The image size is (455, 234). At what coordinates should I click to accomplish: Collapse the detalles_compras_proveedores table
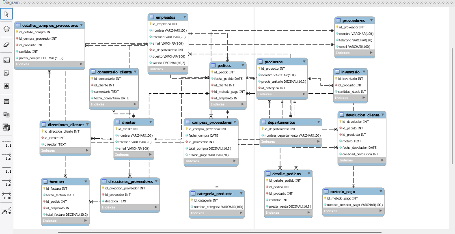(82, 25)
